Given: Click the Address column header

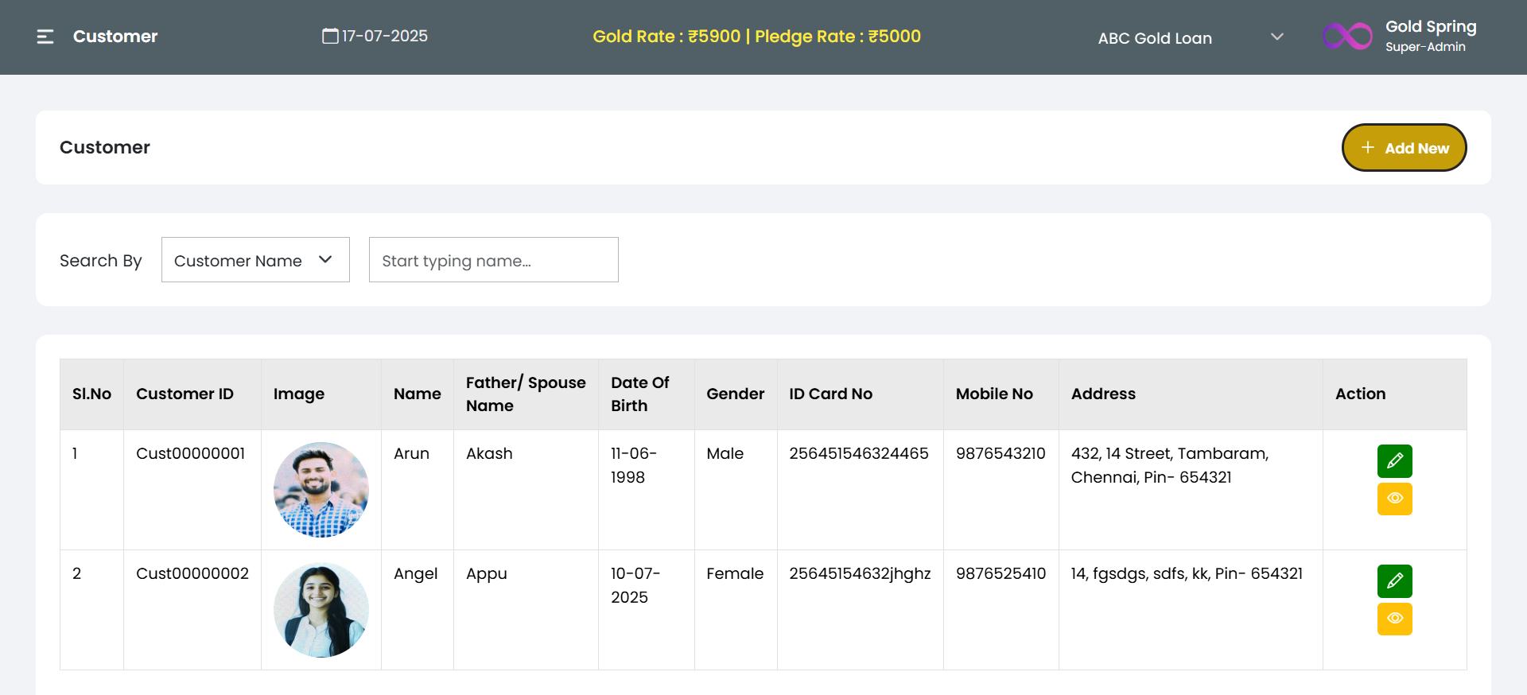Looking at the screenshot, I should (x=1191, y=394).
